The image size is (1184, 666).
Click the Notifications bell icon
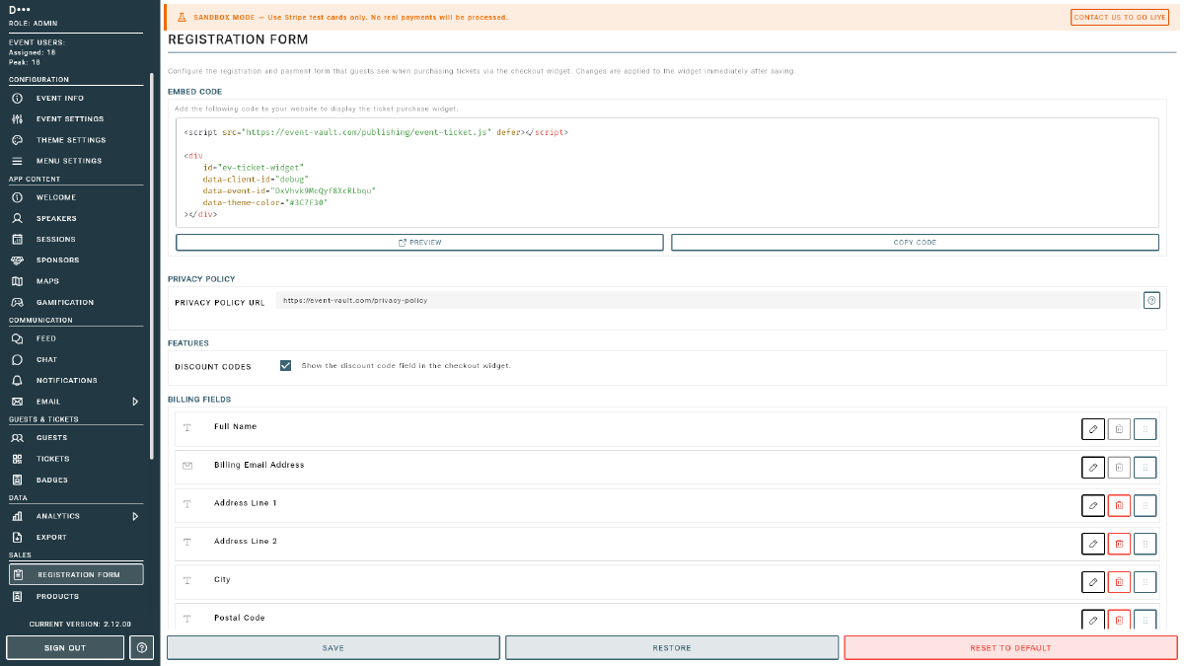pos(17,380)
